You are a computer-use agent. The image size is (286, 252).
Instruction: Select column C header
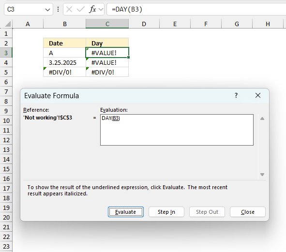point(107,24)
